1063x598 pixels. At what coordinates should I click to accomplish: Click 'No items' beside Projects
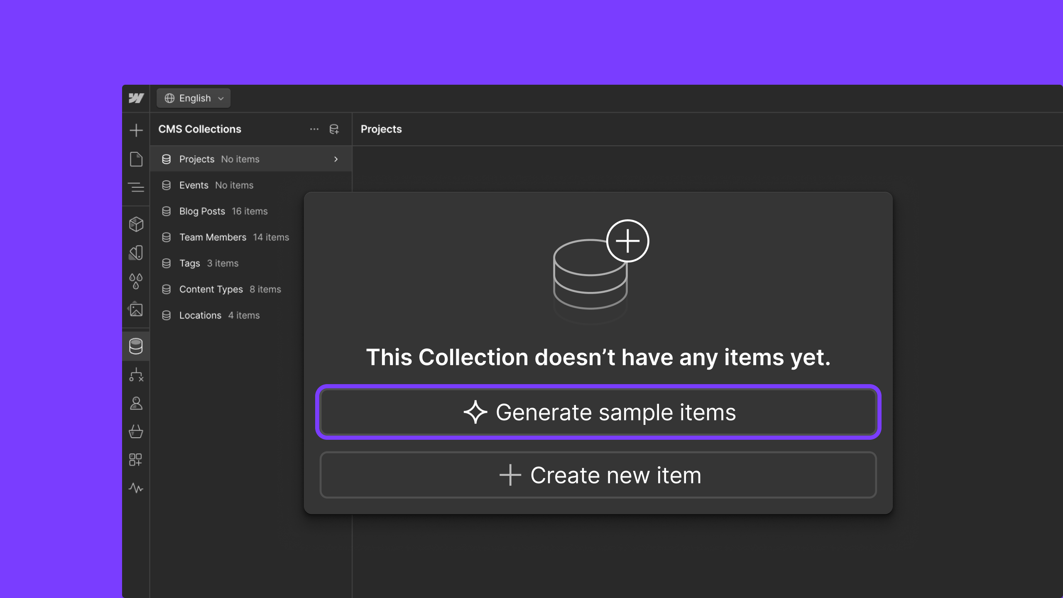[x=240, y=159]
